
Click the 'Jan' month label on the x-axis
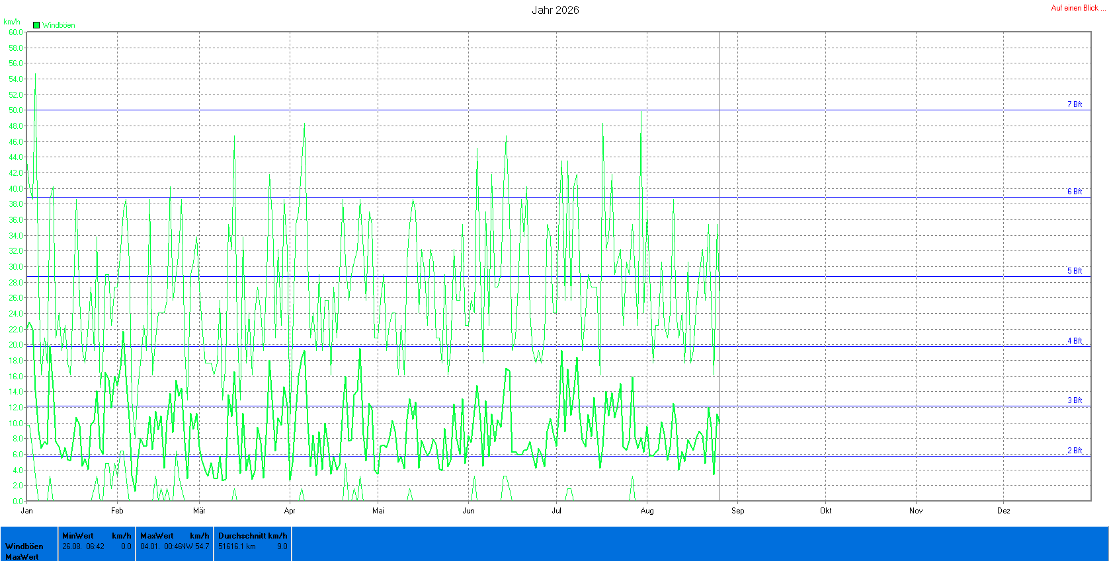click(x=27, y=511)
